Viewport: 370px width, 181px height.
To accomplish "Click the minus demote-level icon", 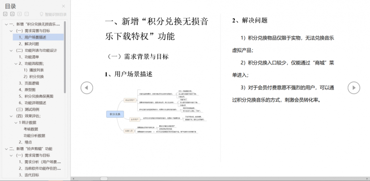I will tap(27, 14).
